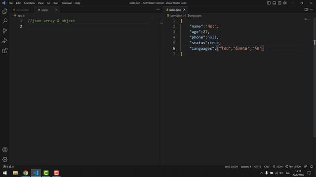The image size is (316, 177).
Task: Open the File menu
Action: coord(11,3)
